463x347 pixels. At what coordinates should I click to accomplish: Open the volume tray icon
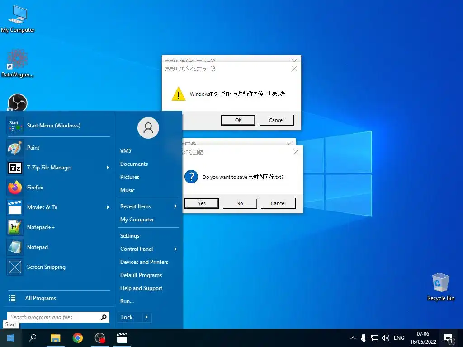pyautogui.click(x=386, y=338)
